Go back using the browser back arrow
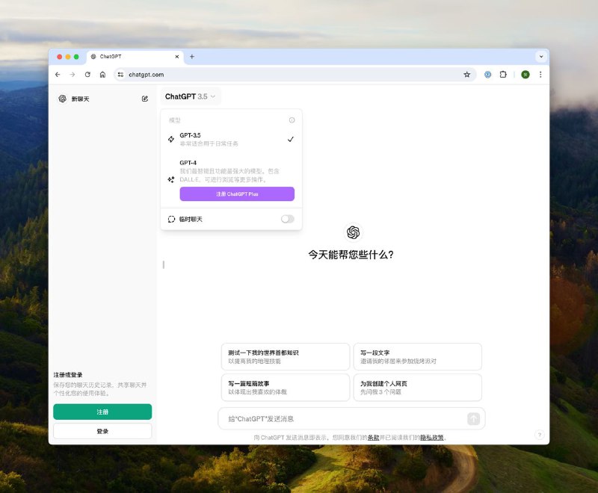 point(58,75)
